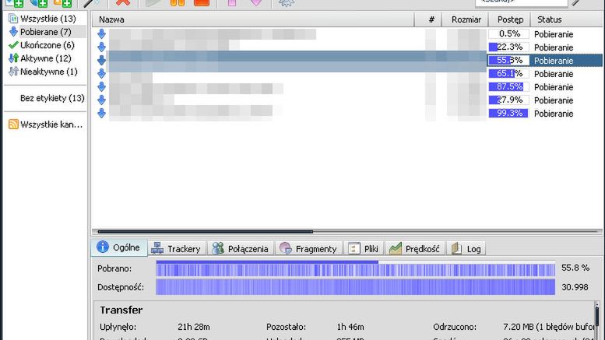
Task: Click Pobieranie status in the highlighted row
Action: pyautogui.click(x=554, y=61)
